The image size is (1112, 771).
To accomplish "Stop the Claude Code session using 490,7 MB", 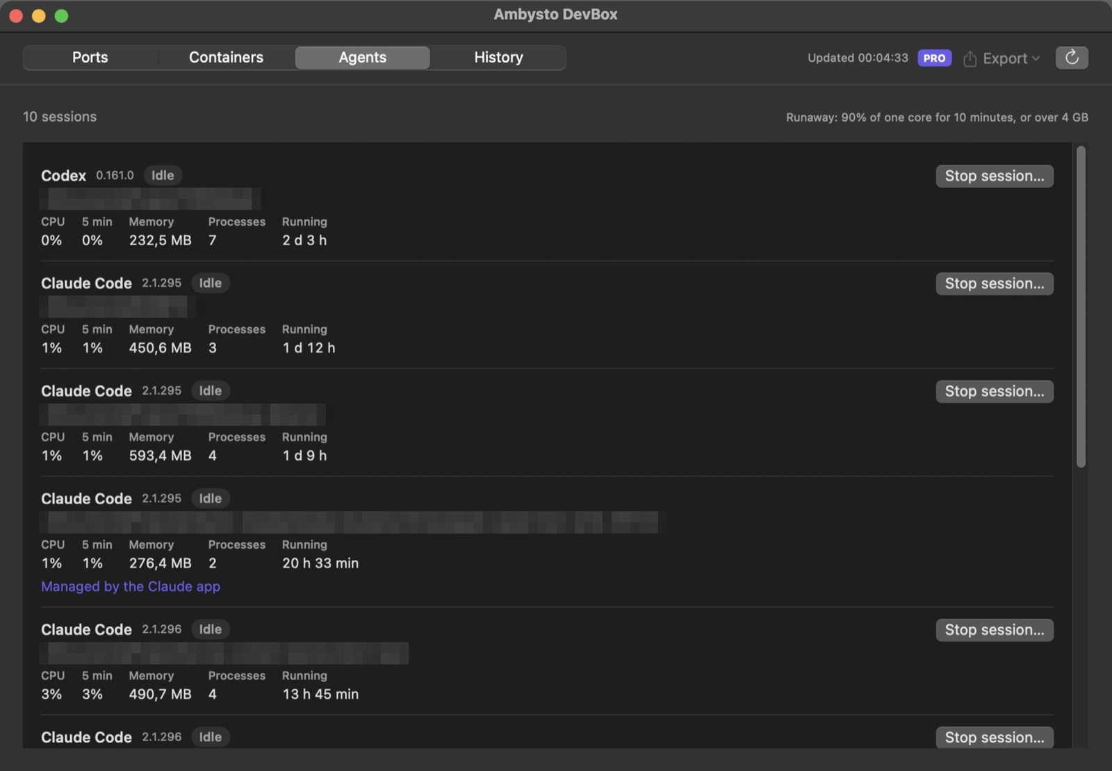I will (994, 630).
